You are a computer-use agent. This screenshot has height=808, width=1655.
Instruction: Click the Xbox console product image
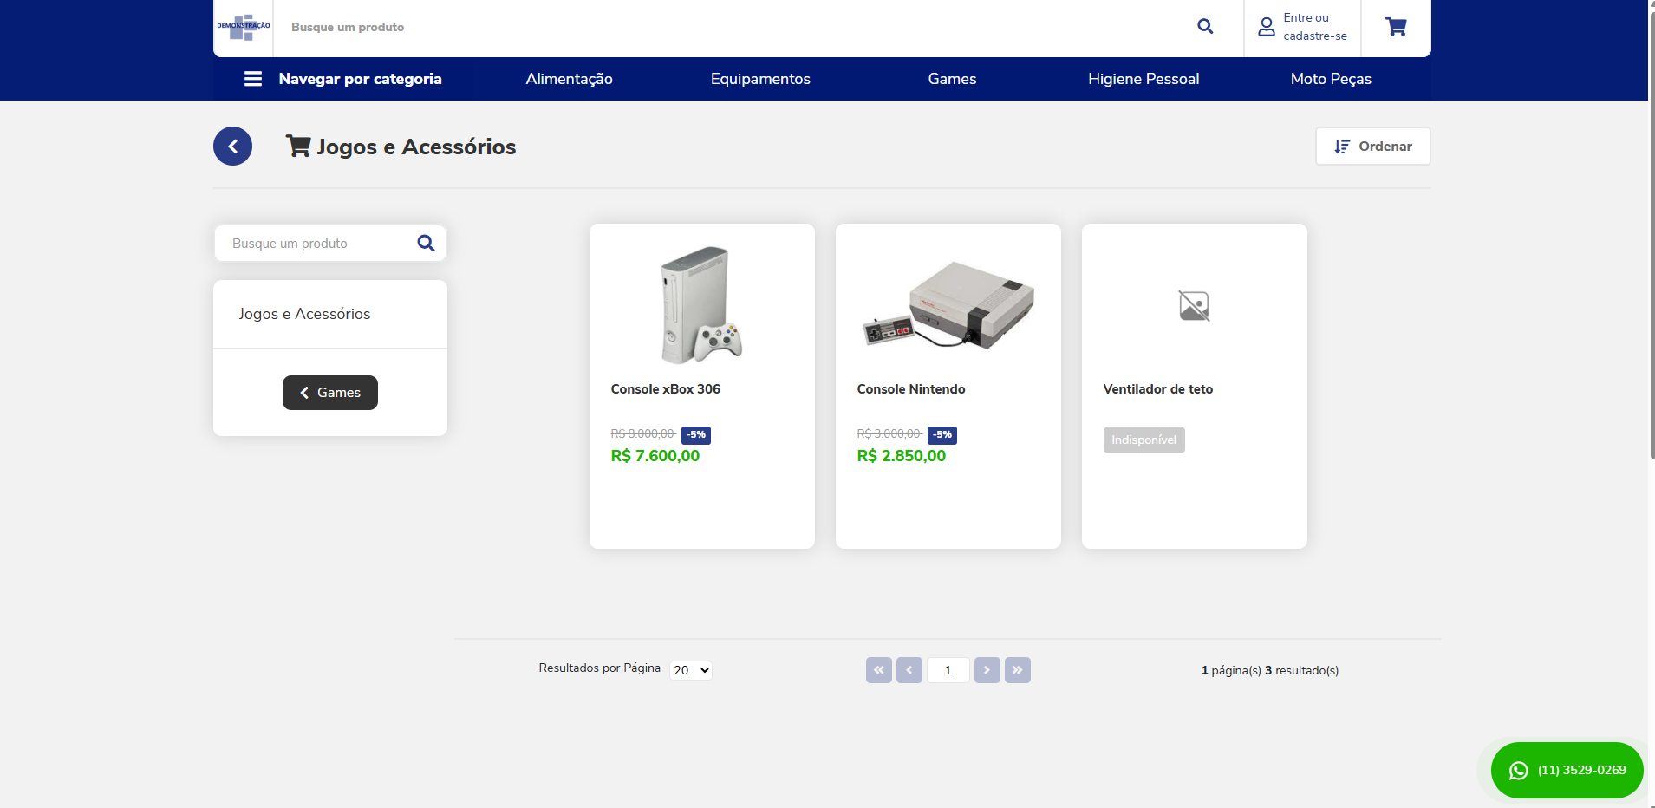[701, 305]
